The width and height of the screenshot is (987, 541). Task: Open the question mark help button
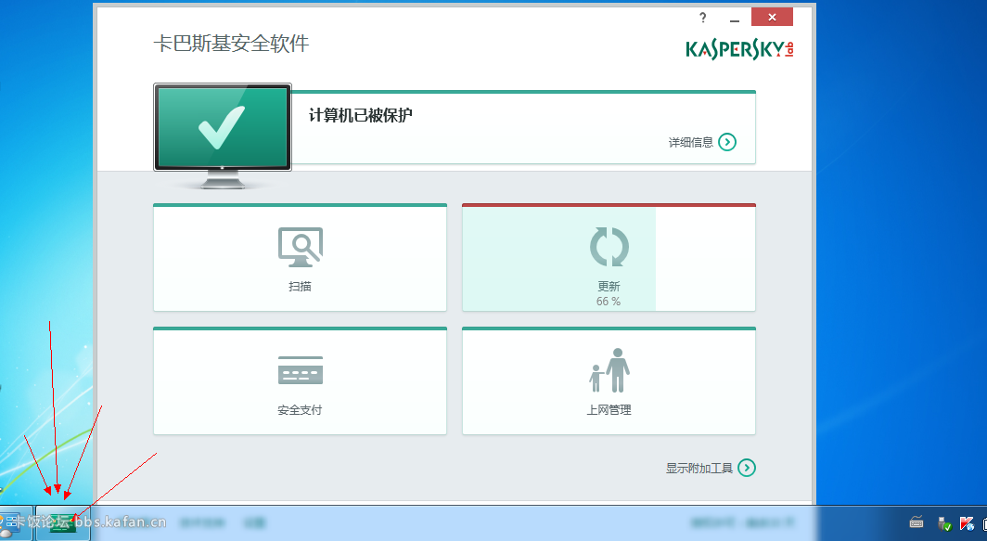[x=703, y=18]
